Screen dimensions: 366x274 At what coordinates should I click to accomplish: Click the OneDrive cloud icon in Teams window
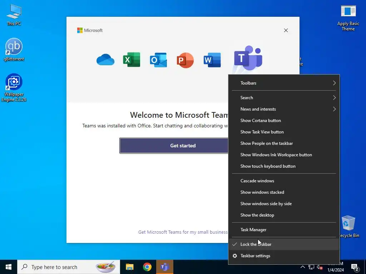coord(105,60)
